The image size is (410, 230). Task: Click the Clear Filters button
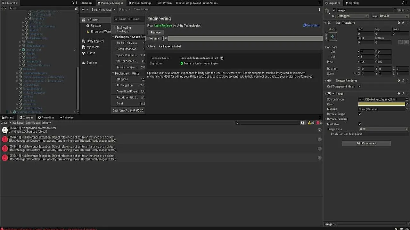[x=141, y=10]
